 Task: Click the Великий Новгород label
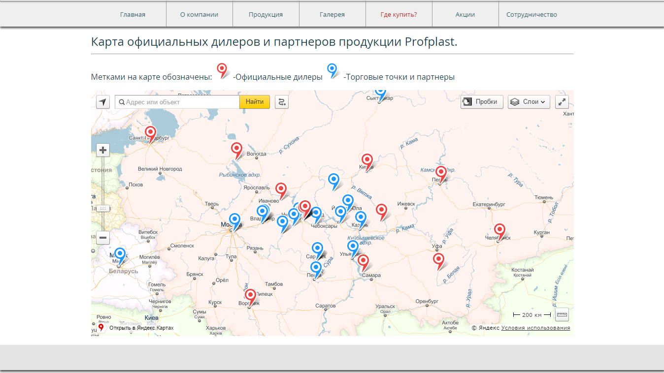pyautogui.click(x=160, y=169)
